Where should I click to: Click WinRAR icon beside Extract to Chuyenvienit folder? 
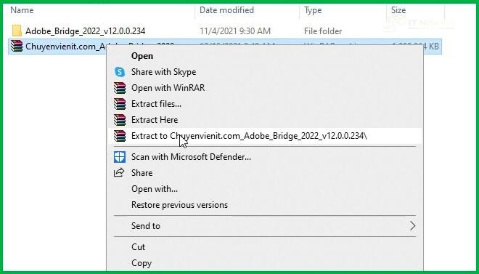tap(120, 136)
